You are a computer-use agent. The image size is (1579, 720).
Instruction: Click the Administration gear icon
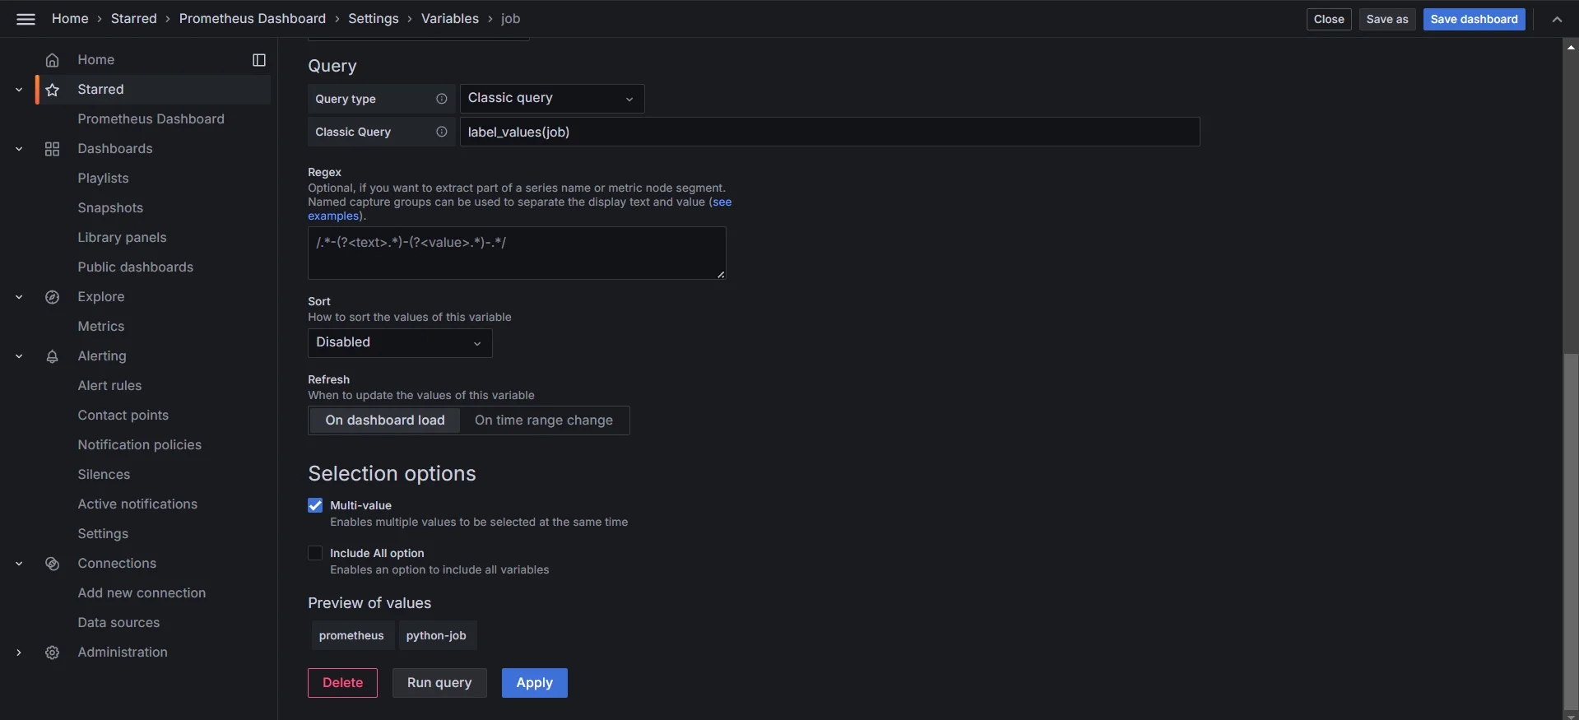(x=52, y=653)
